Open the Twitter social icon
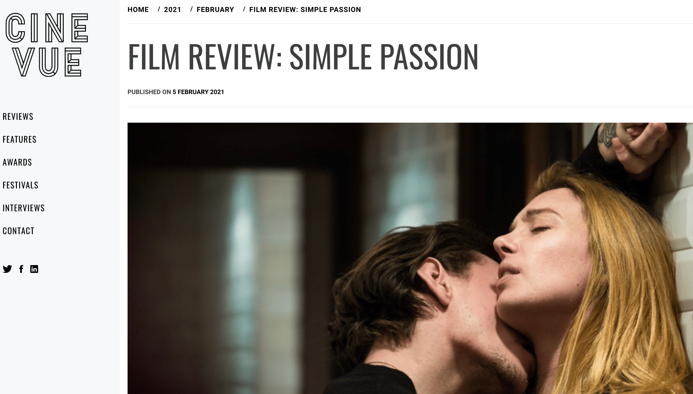This screenshot has width=693, height=394. 7,269
